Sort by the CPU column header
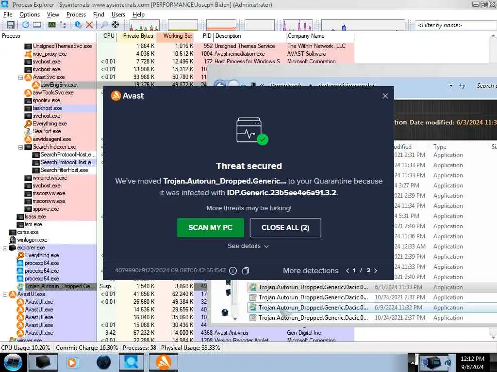 (108, 36)
